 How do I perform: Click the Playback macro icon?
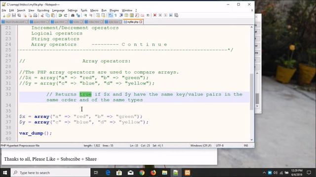(x=165, y=15)
